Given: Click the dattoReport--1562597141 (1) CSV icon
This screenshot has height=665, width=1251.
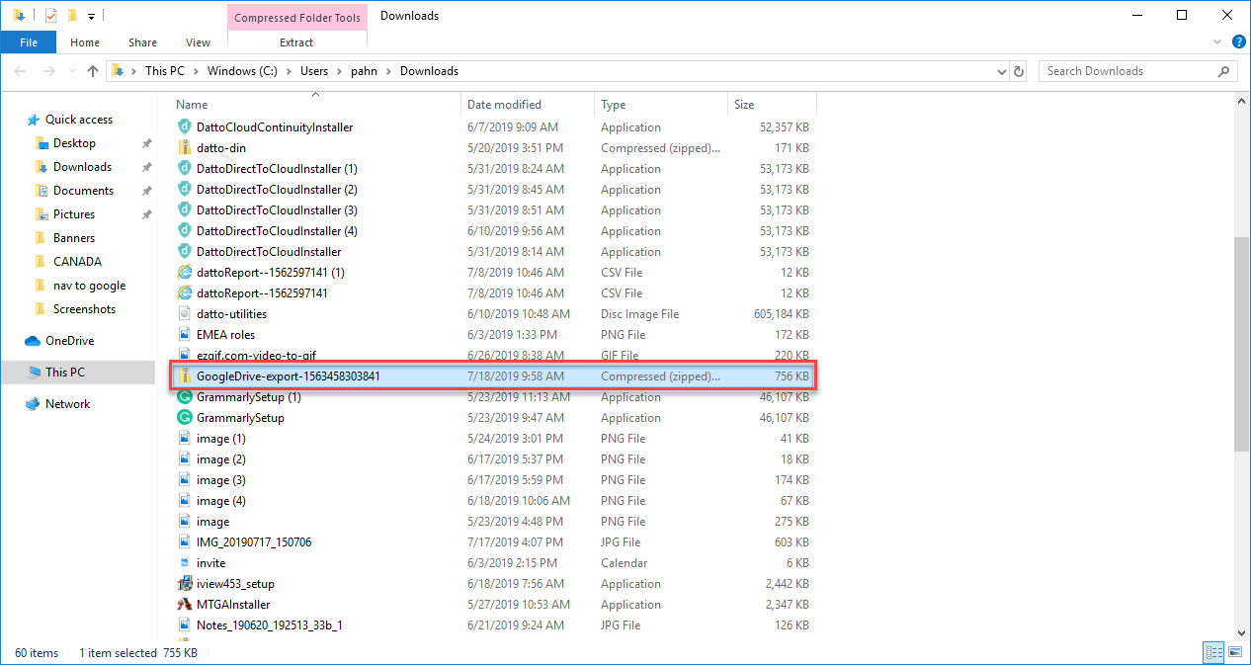Looking at the screenshot, I should coord(184,273).
